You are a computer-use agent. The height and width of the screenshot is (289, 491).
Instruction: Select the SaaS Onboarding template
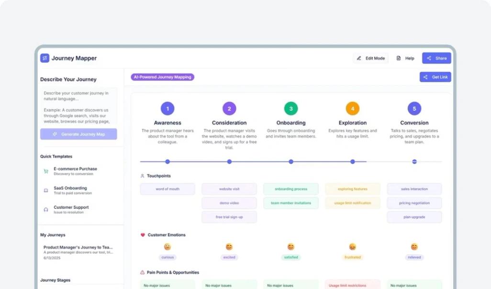coord(78,190)
